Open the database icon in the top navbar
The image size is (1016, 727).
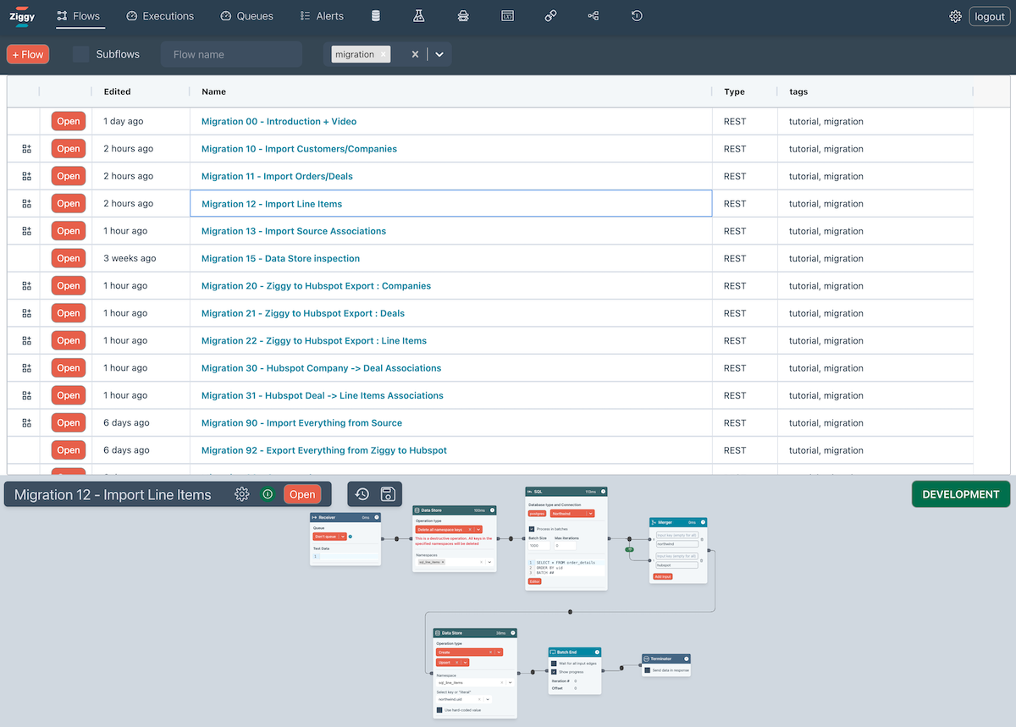[375, 15]
